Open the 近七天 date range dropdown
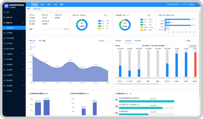This screenshot has height=119, width=203. click(104, 41)
